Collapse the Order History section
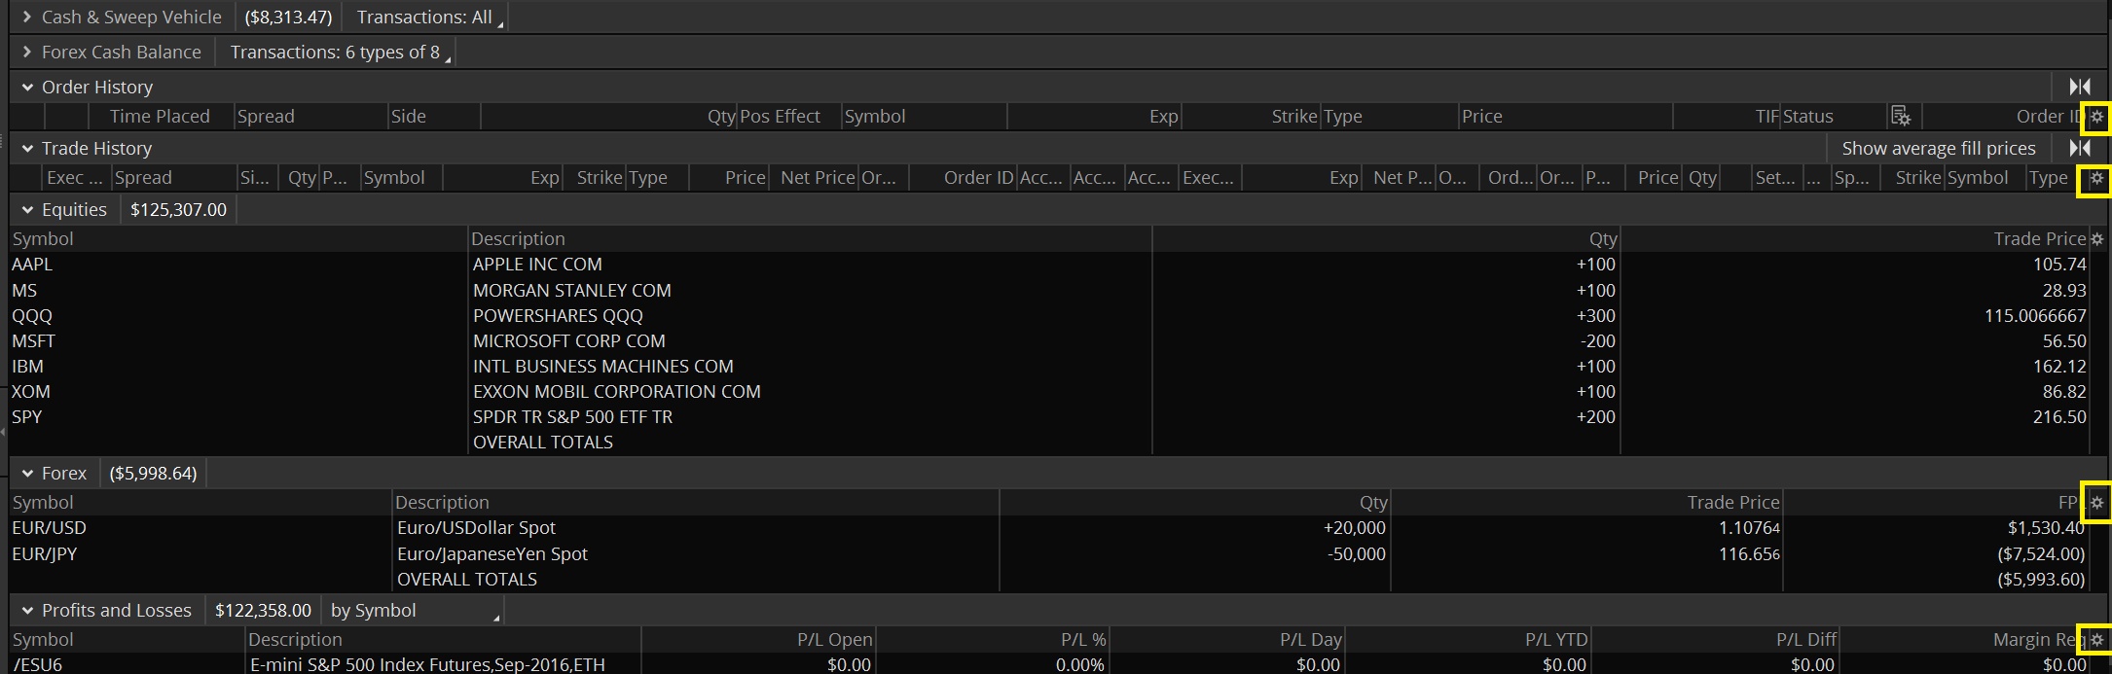2112x674 pixels. (x=27, y=87)
